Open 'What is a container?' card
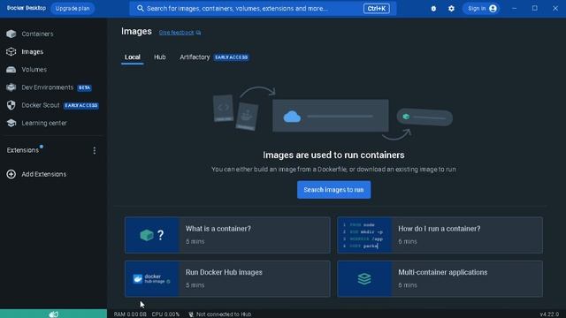The height and width of the screenshot is (318, 566). [x=227, y=235]
